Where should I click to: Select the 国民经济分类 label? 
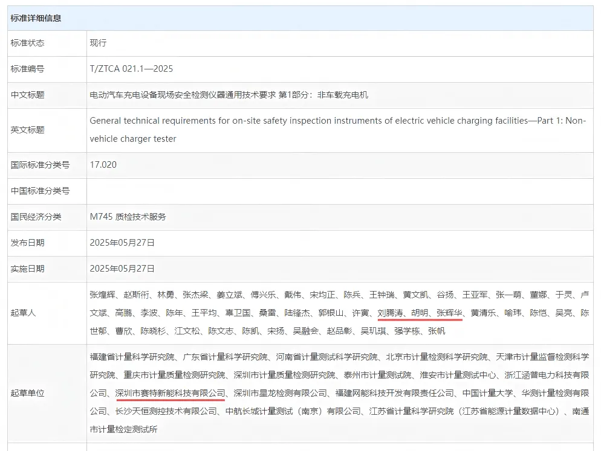(x=36, y=217)
